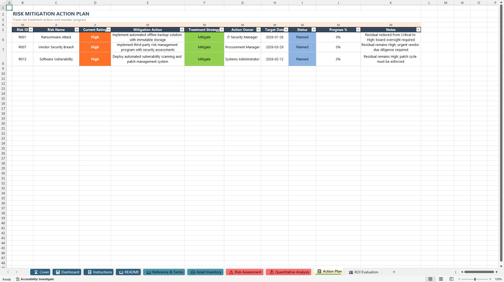Select the IT Security Manager cell
The width and height of the screenshot is (504, 282).
pos(242,37)
